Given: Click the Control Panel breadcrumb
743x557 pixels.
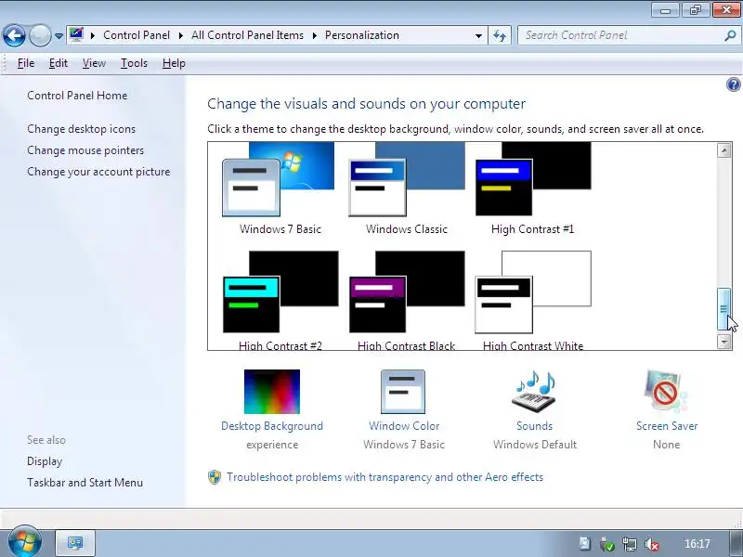Looking at the screenshot, I should pyautogui.click(x=137, y=35).
